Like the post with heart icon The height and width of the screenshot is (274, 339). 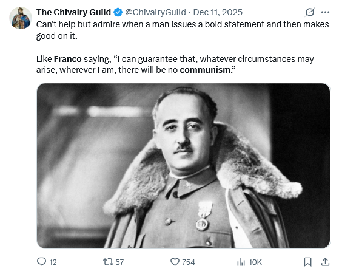point(175,262)
